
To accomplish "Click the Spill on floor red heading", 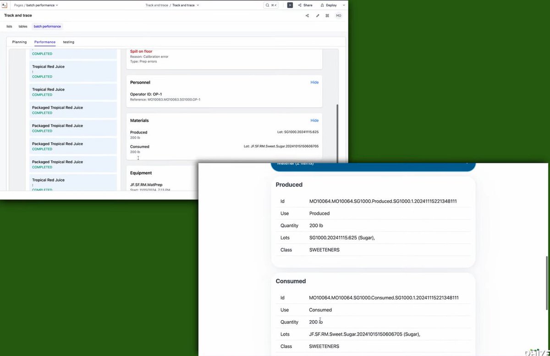I will (x=141, y=51).
